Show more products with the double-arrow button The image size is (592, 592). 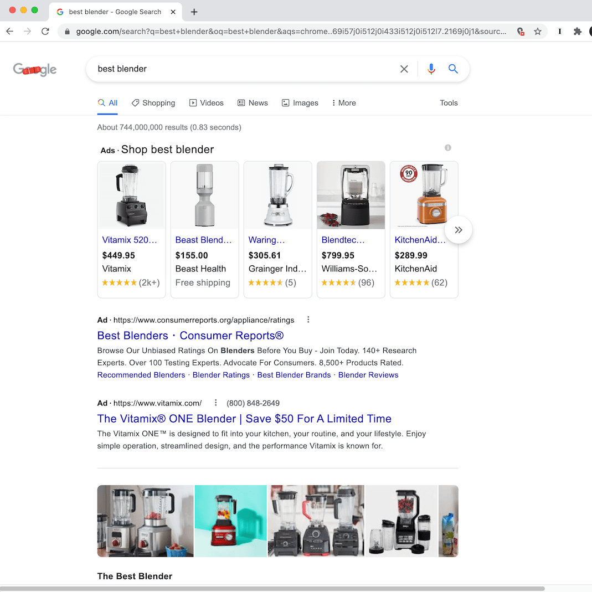tap(459, 230)
